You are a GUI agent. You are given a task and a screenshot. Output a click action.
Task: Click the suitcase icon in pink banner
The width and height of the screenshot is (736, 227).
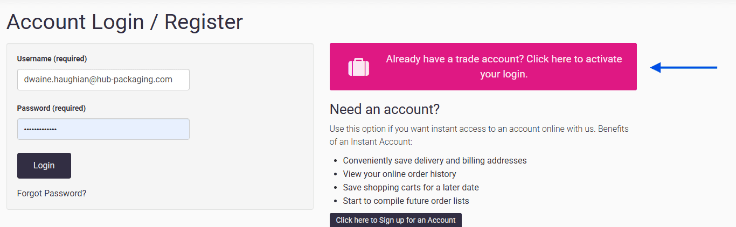pos(359,67)
